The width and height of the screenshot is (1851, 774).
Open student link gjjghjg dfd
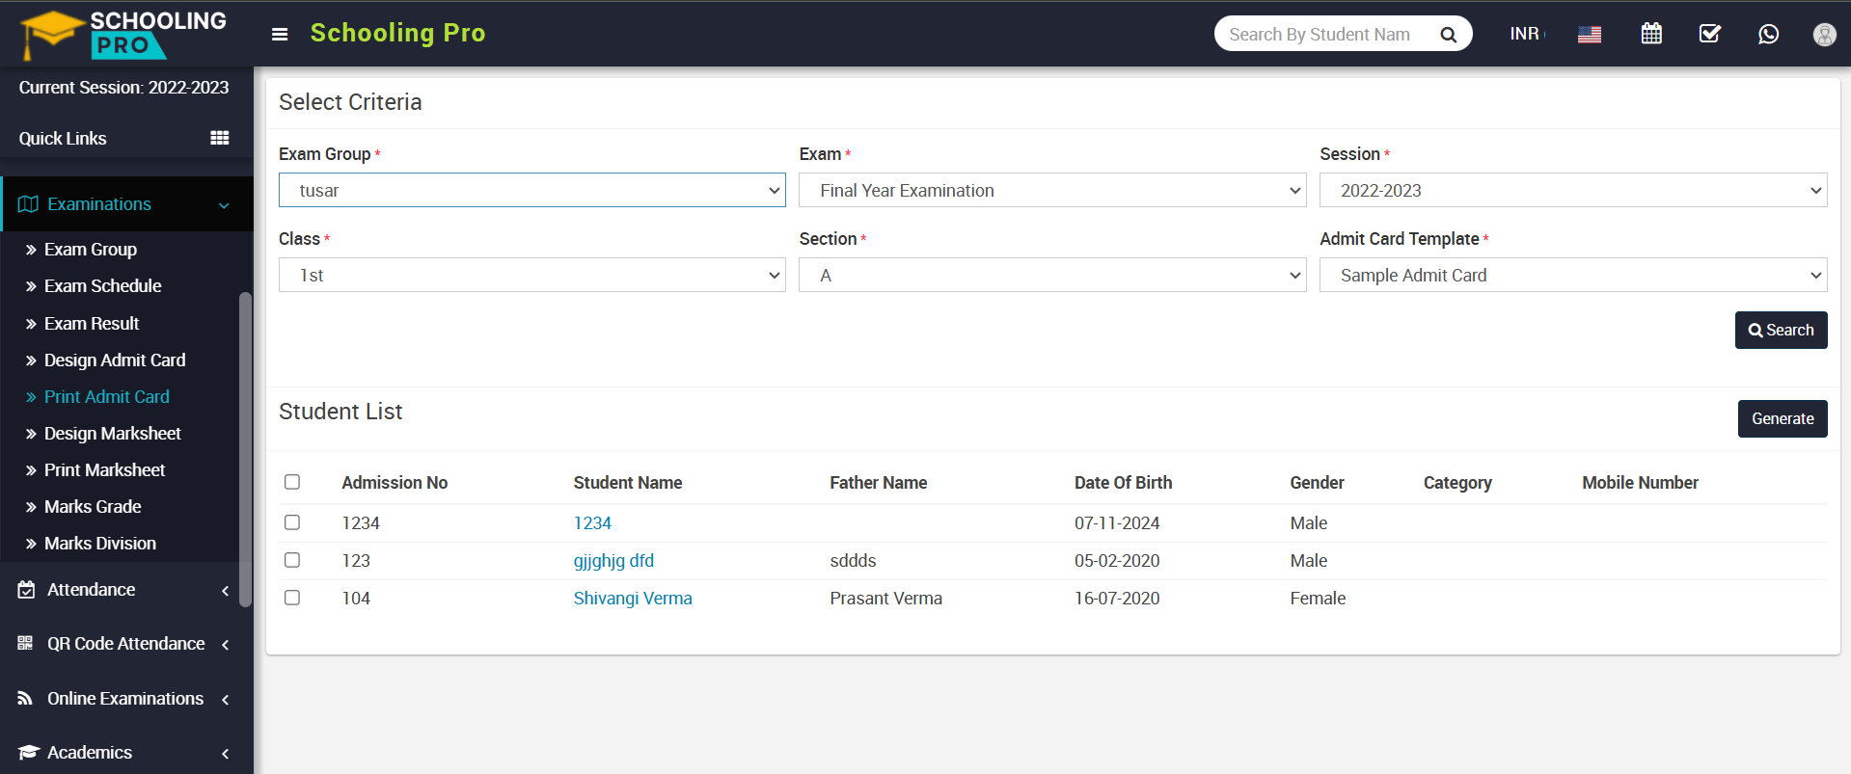click(x=613, y=561)
